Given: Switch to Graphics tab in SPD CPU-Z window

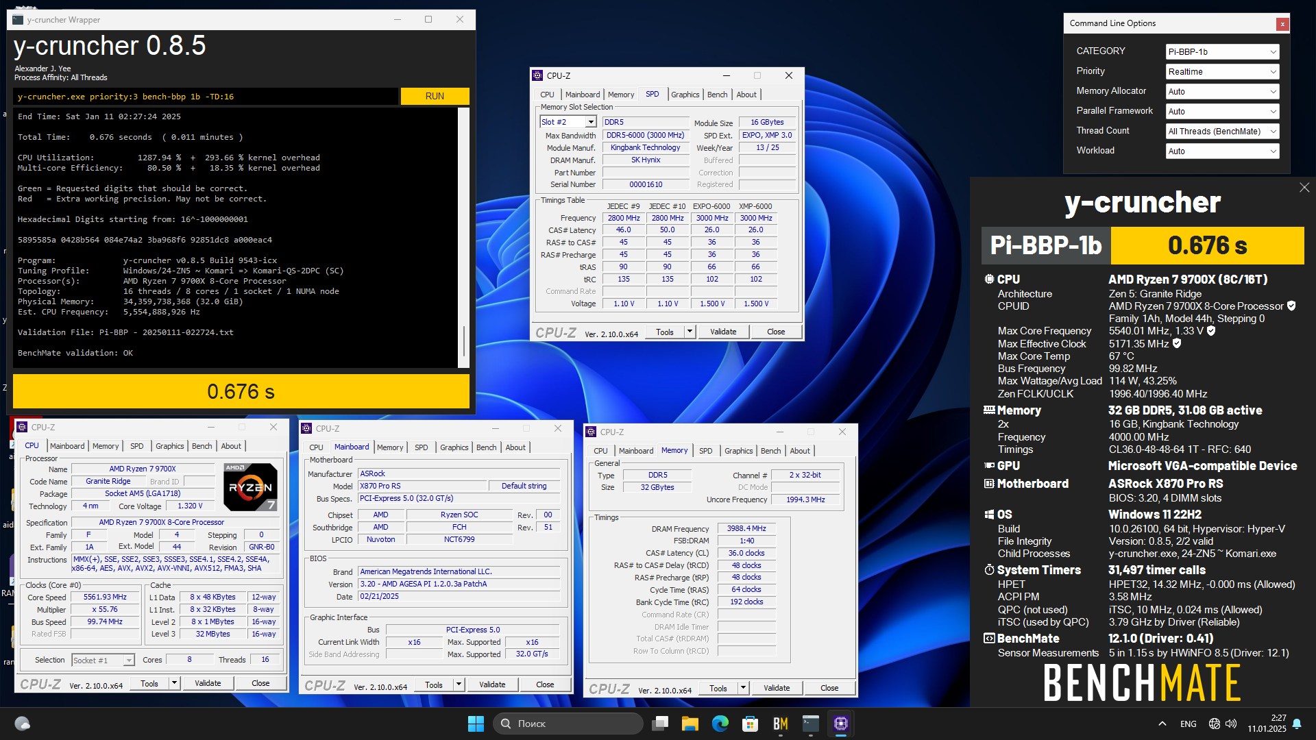Looking at the screenshot, I should pos(685,95).
